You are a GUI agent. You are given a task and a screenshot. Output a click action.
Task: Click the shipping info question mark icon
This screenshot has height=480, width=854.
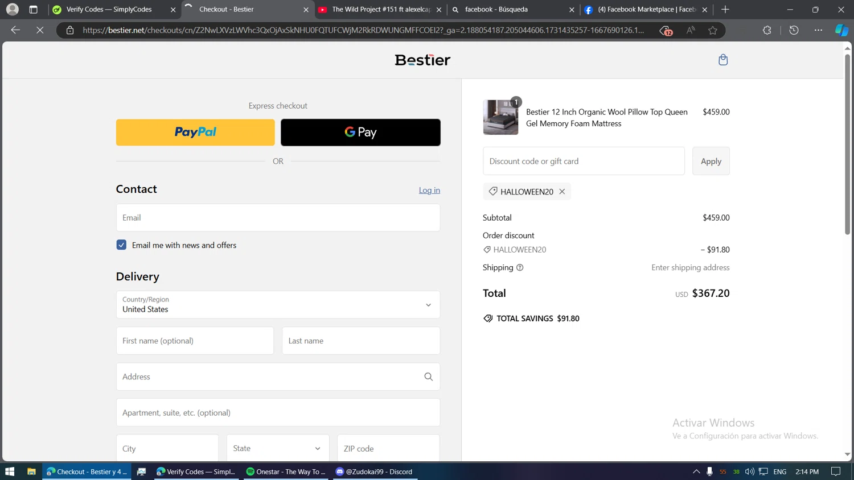[x=520, y=267]
